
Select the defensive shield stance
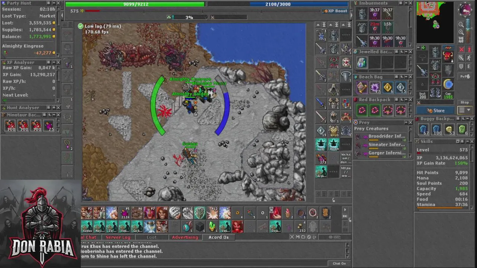click(x=462, y=67)
